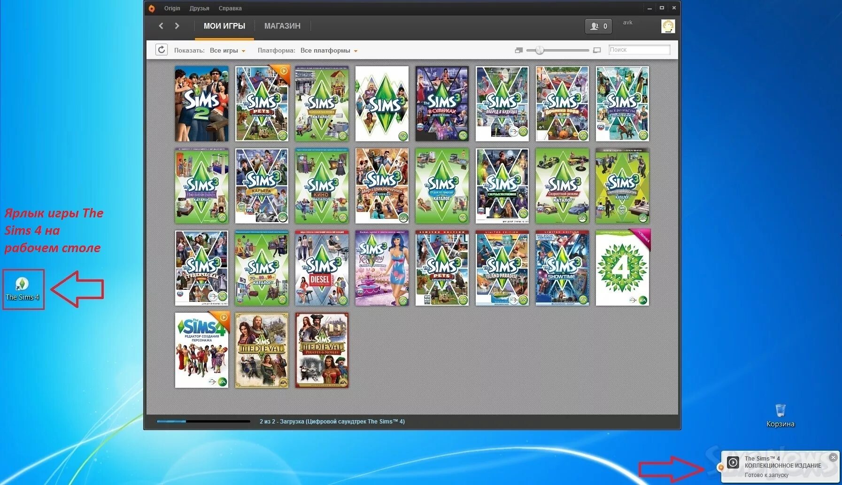Viewport: 842px width, 485px height.
Task: Click the tile size slider handle
Action: point(540,50)
